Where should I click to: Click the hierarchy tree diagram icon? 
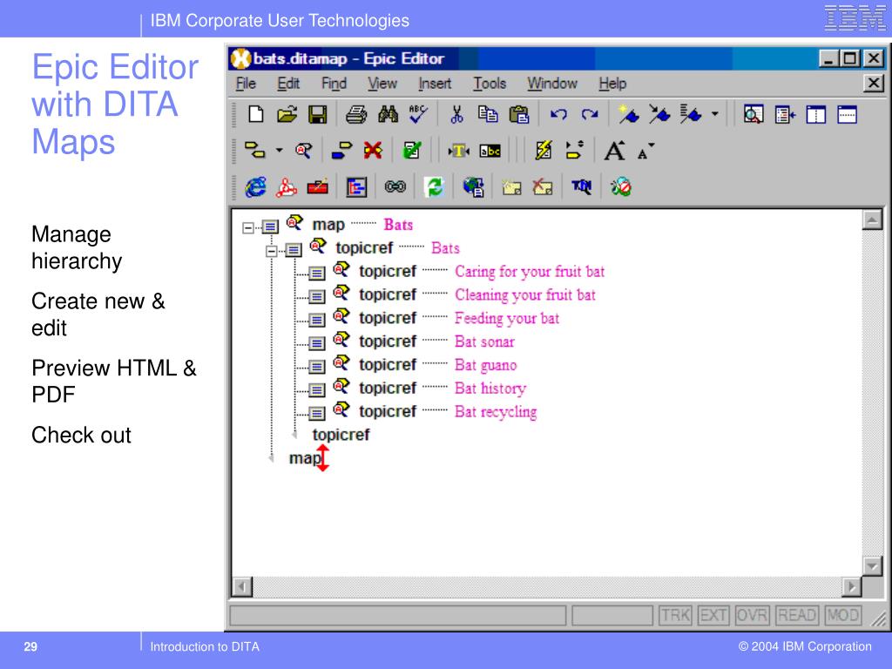(x=356, y=186)
